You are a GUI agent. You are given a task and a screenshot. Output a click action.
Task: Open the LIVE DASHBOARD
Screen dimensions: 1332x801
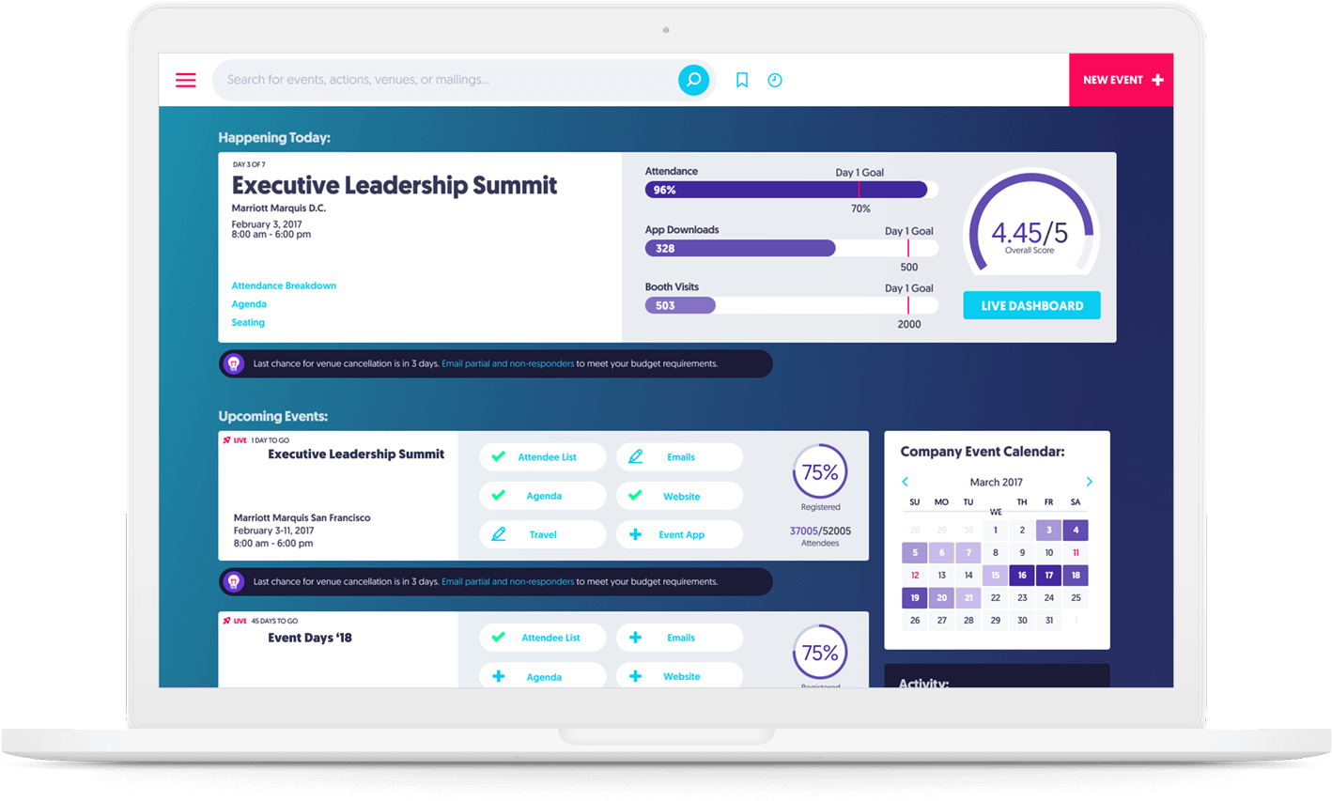click(x=1031, y=305)
